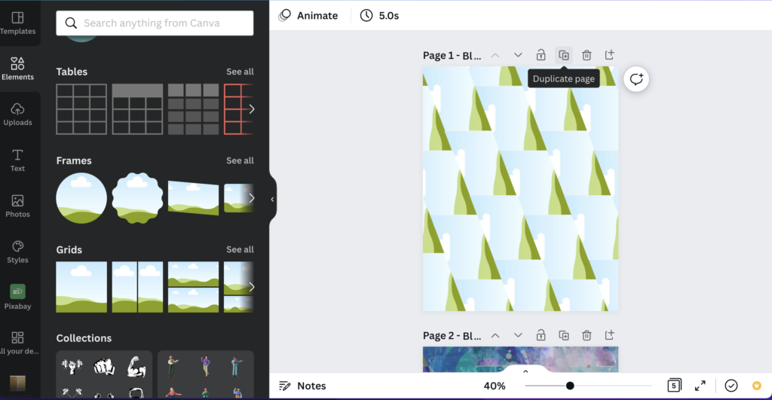
Task: See all Tables
Action: pos(240,72)
